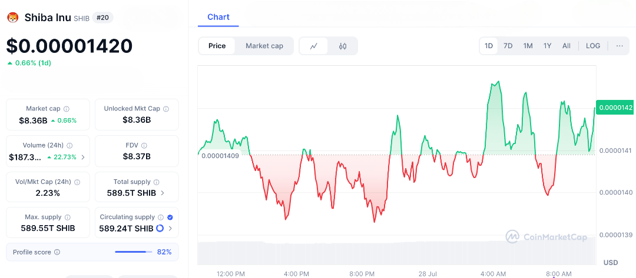The width and height of the screenshot is (636, 278).
Task: Set chart range to All
Action: (567, 46)
